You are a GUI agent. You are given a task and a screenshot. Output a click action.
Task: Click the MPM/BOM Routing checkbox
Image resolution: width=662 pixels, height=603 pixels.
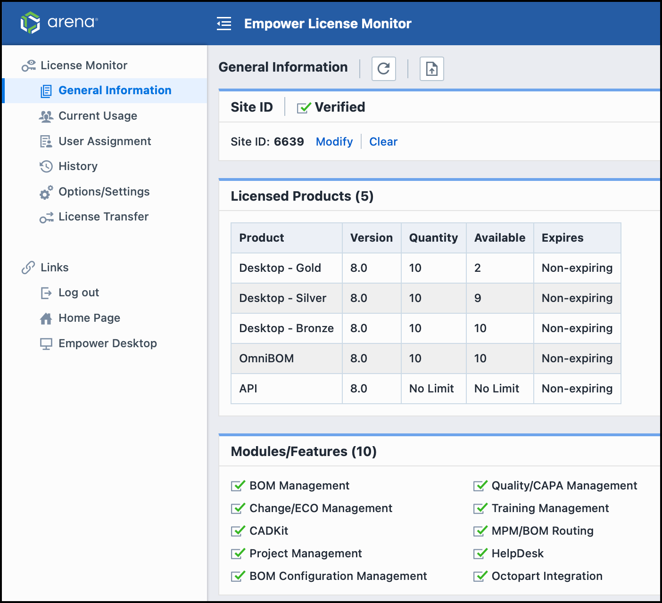(x=480, y=531)
